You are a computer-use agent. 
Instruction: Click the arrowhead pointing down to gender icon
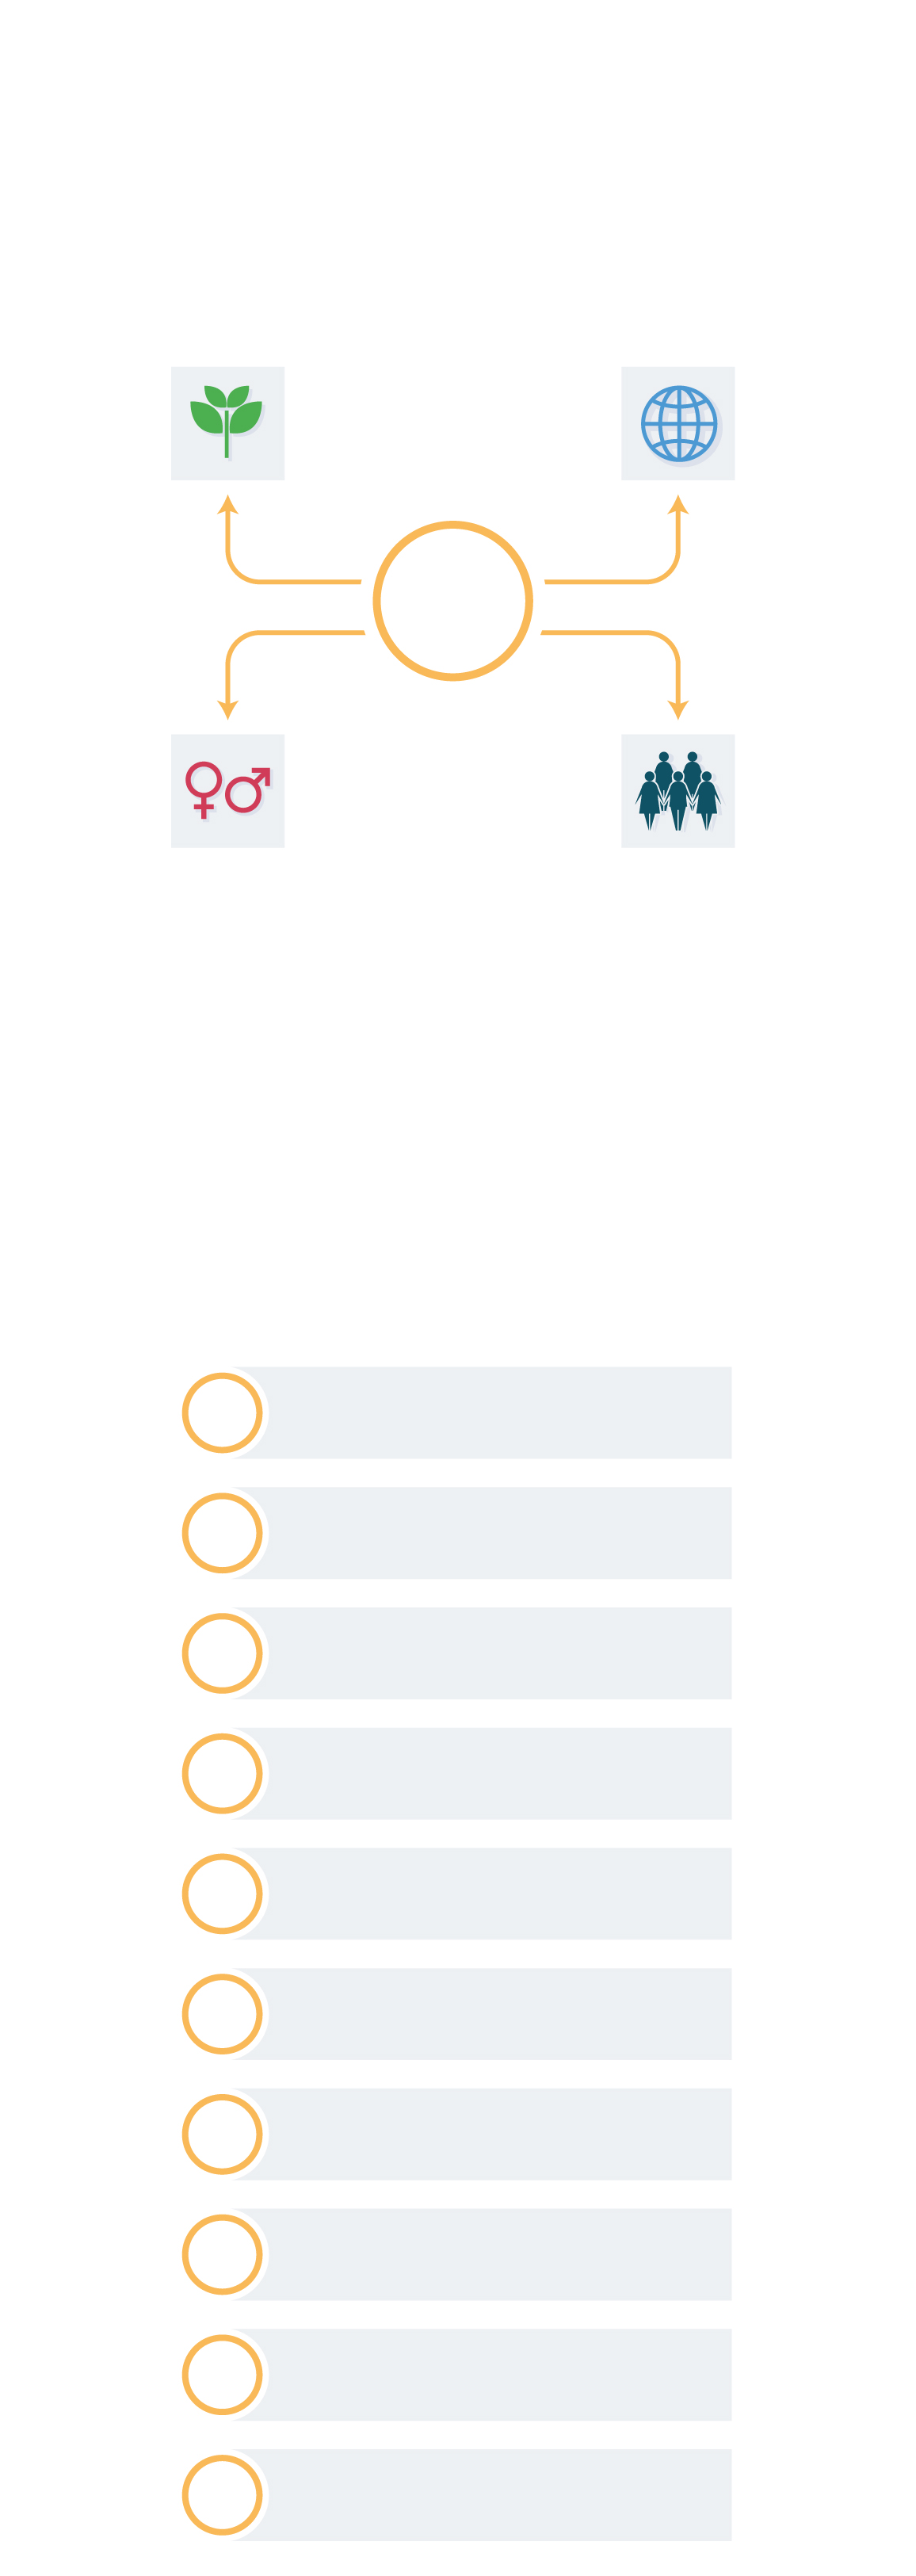point(228,709)
